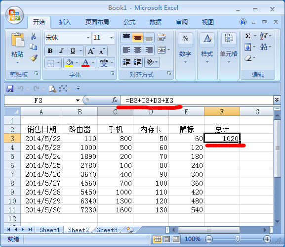Toggle Underline formatting
Image resolution: width=285 pixels, height=247 pixels.
pyautogui.click(x=73, y=51)
